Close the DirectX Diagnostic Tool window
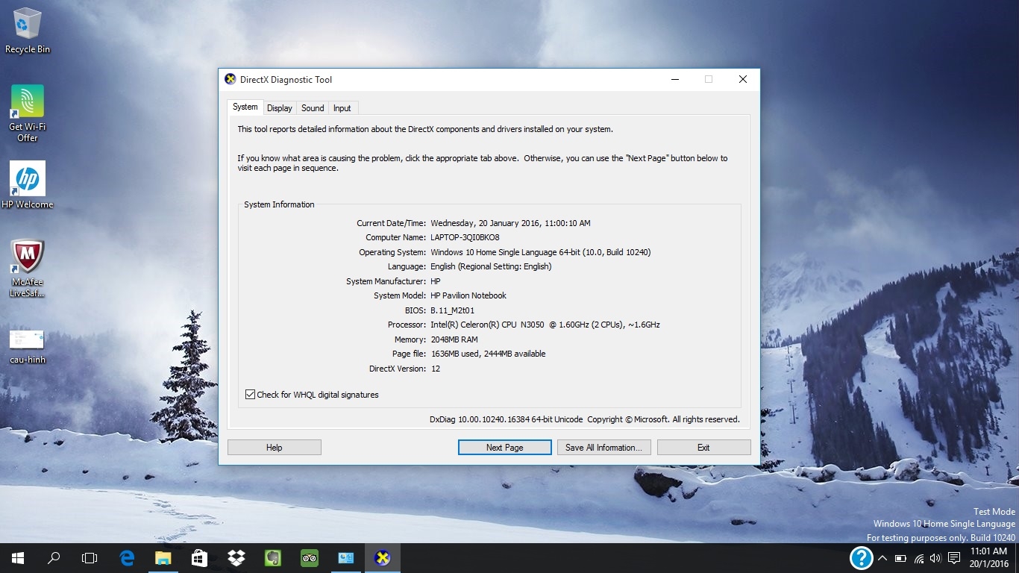The width and height of the screenshot is (1019, 573). [743, 79]
